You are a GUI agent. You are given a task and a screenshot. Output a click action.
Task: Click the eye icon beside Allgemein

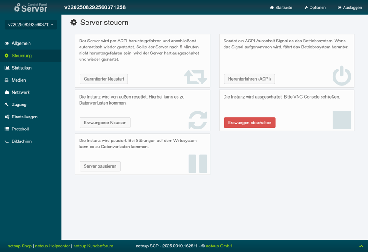(7, 43)
